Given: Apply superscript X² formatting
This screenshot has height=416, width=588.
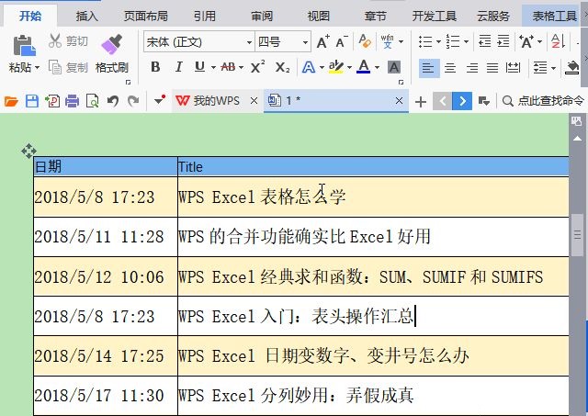Looking at the screenshot, I should coord(257,67).
